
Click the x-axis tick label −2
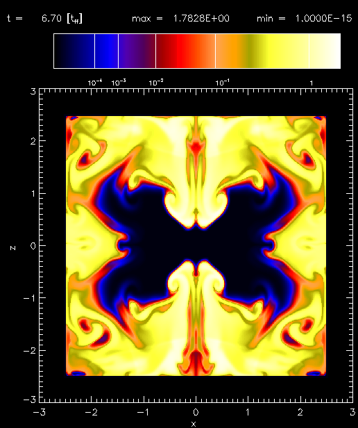(x=92, y=412)
